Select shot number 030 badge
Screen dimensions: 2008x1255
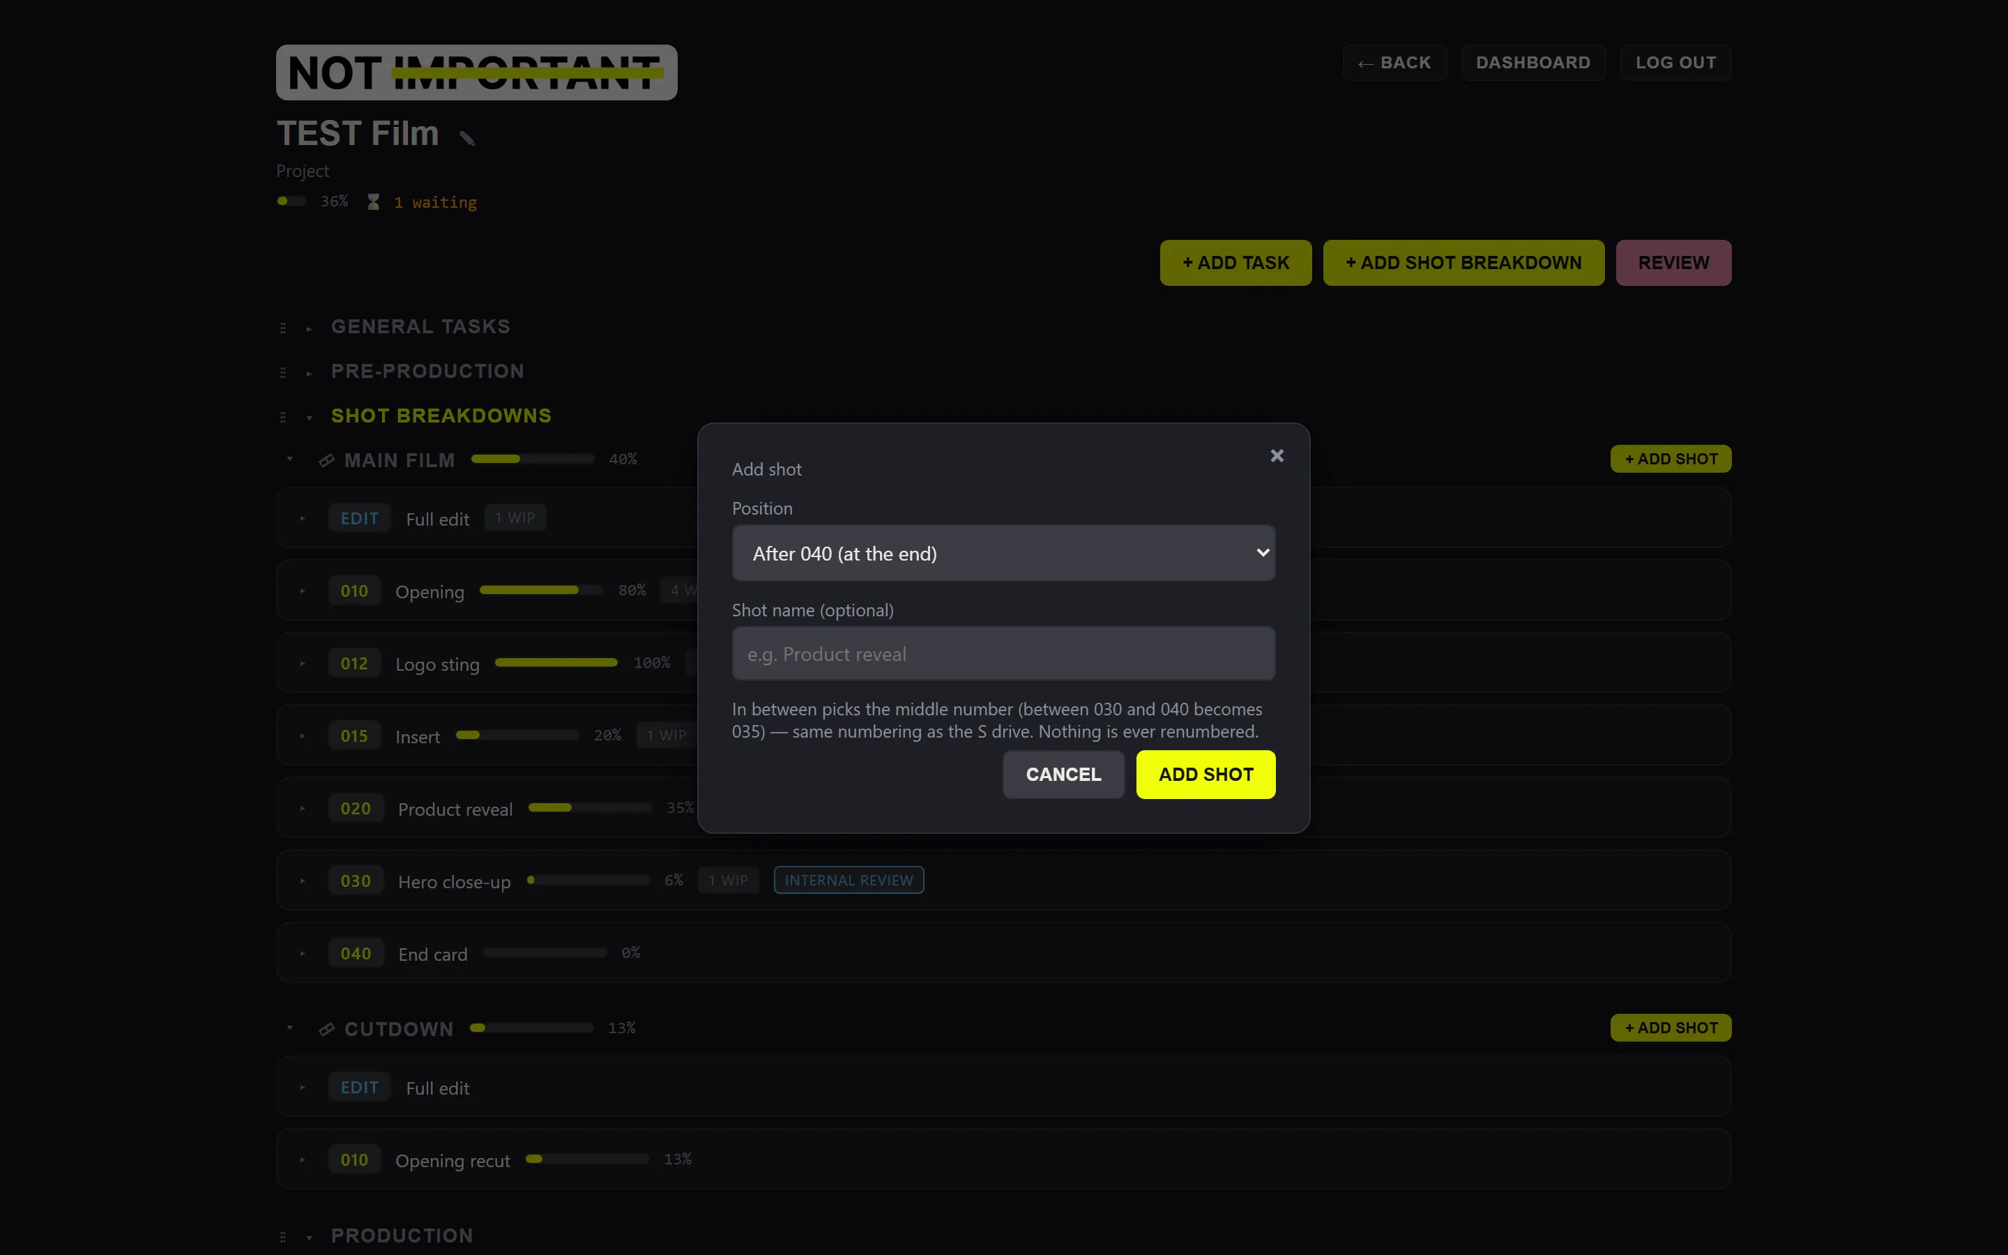click(356, 881)
